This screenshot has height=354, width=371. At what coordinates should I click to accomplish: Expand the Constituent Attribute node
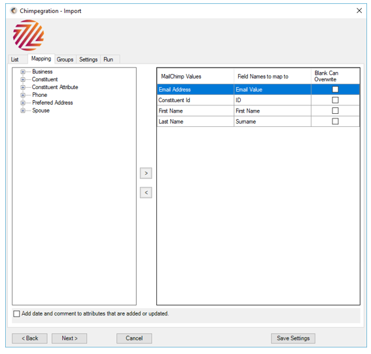tap(23, 87)
